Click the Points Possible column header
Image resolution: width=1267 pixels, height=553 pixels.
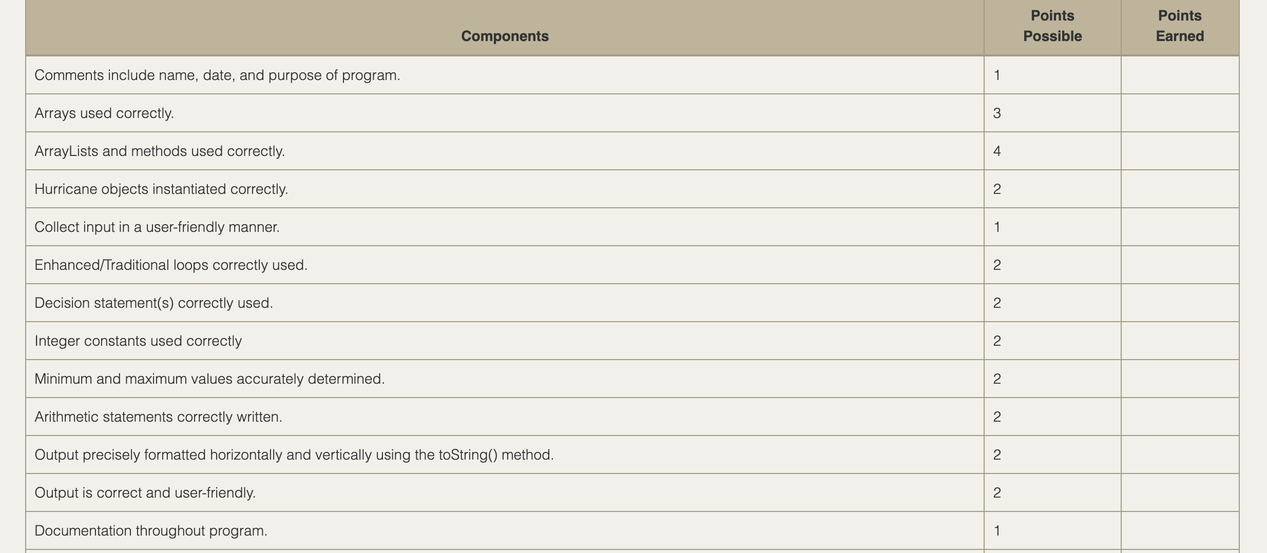coord(1052,26)
